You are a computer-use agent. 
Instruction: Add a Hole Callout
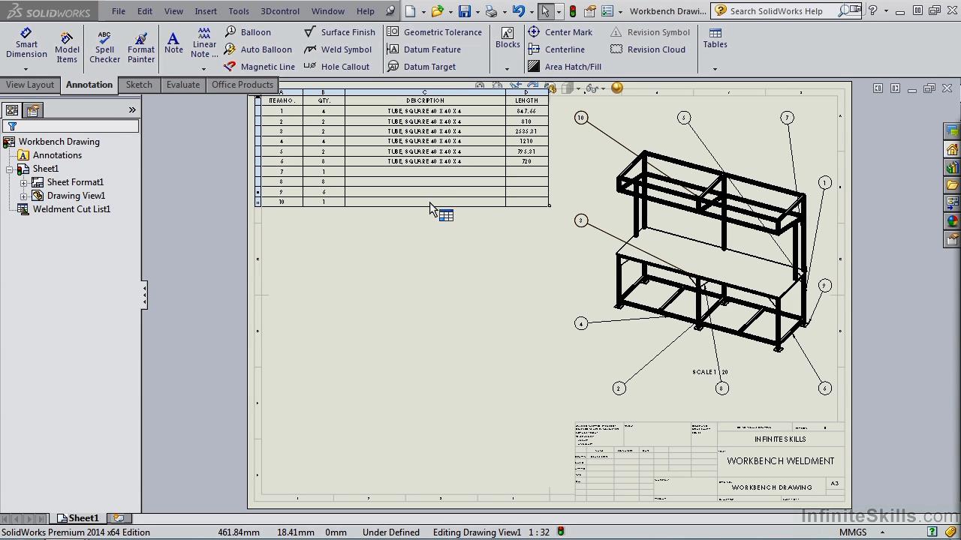[336, 67]
